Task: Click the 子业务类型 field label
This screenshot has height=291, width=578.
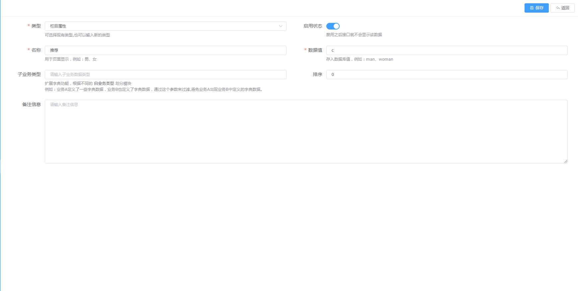Action: pyautogui.click(x=29, y=74)
